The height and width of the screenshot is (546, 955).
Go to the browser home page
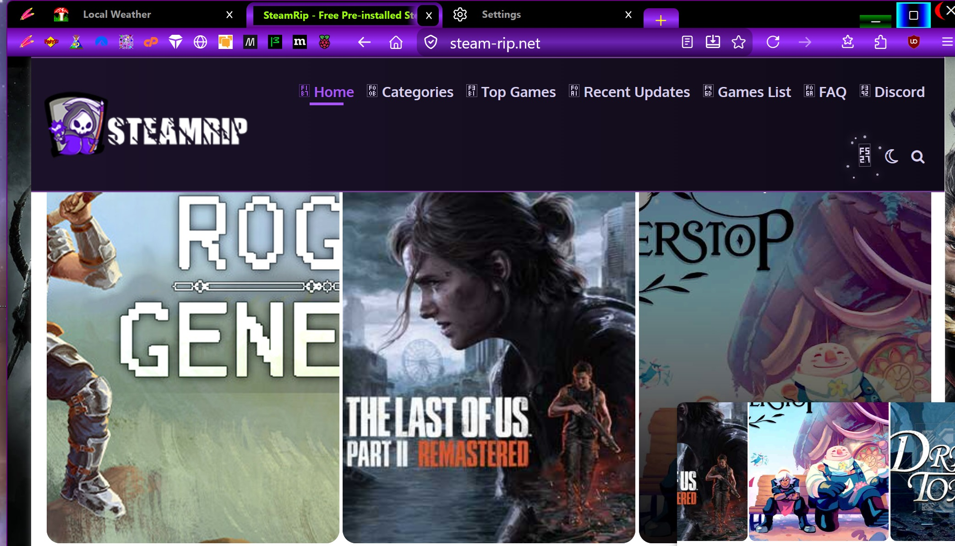click(x=396, y=43)
